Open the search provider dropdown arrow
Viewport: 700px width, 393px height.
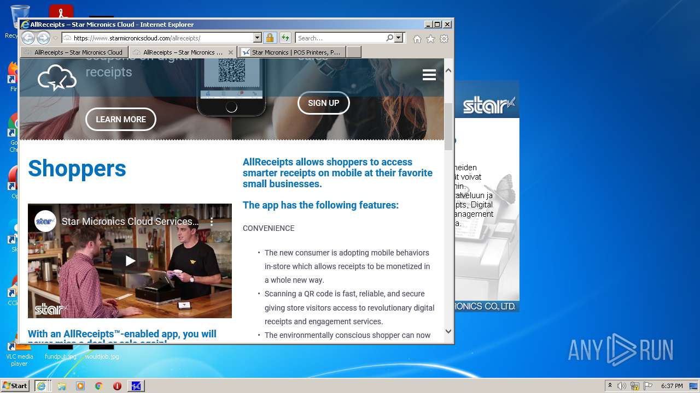398,38
